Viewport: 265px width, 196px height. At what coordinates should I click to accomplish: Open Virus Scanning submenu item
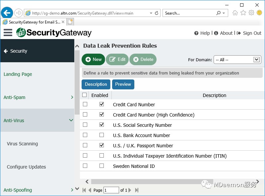pyautogui.click(x=22, y=144)
